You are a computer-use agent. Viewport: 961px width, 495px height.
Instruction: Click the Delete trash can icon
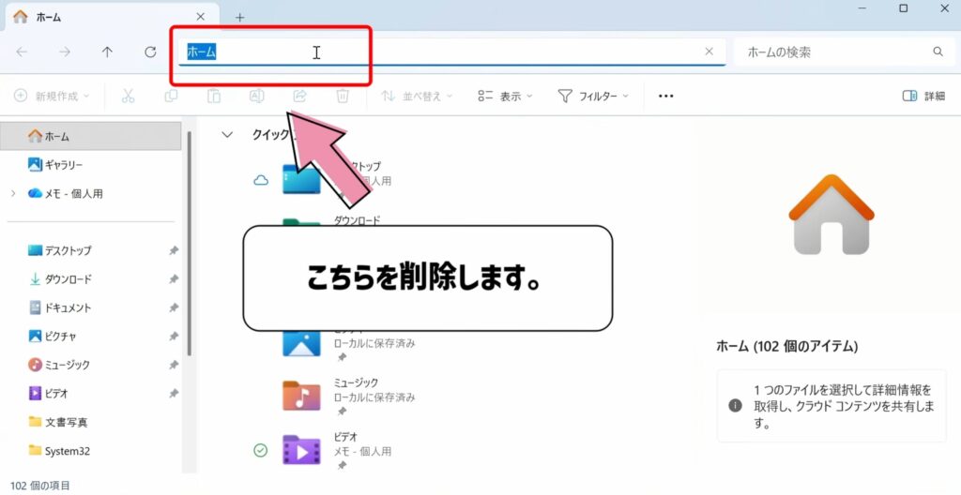[x=343, y=96]
